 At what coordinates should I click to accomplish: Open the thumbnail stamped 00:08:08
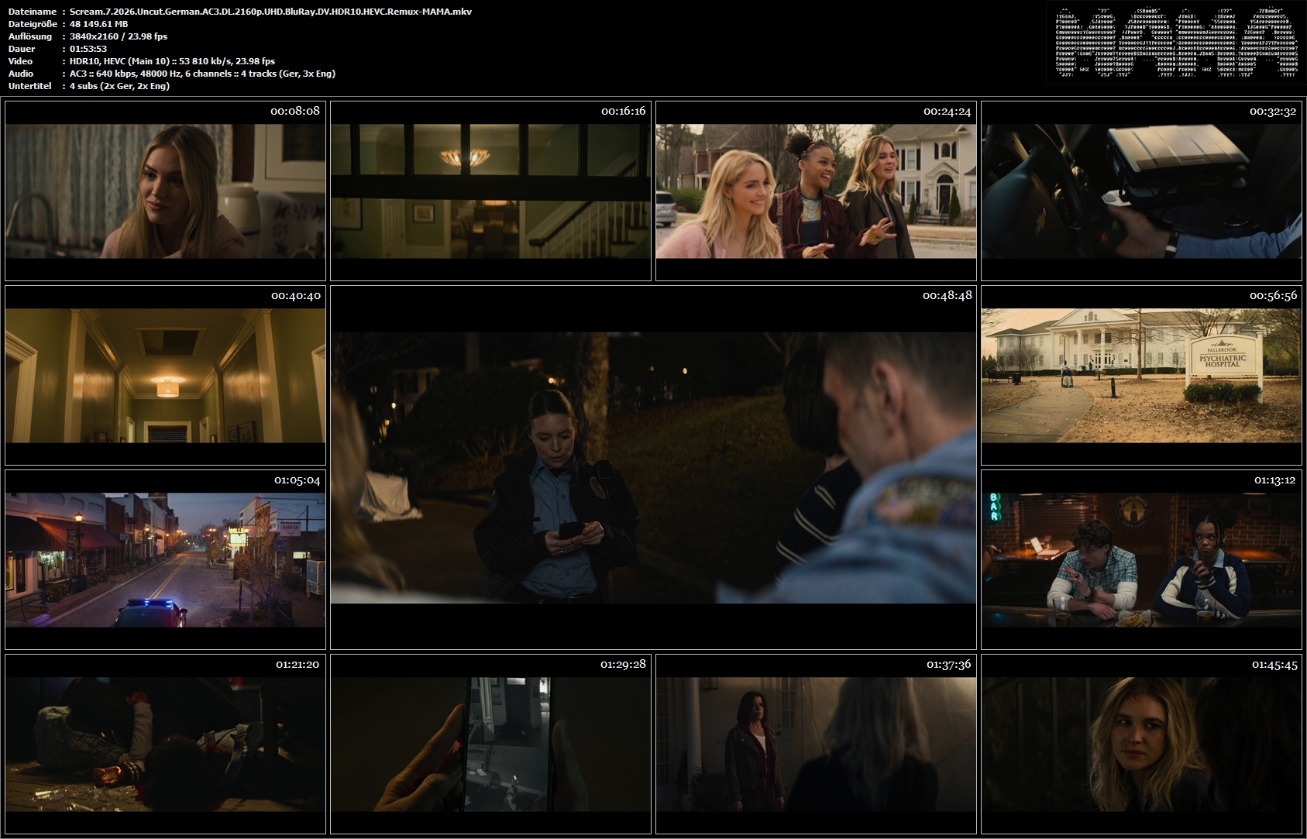tap(165, 191)
